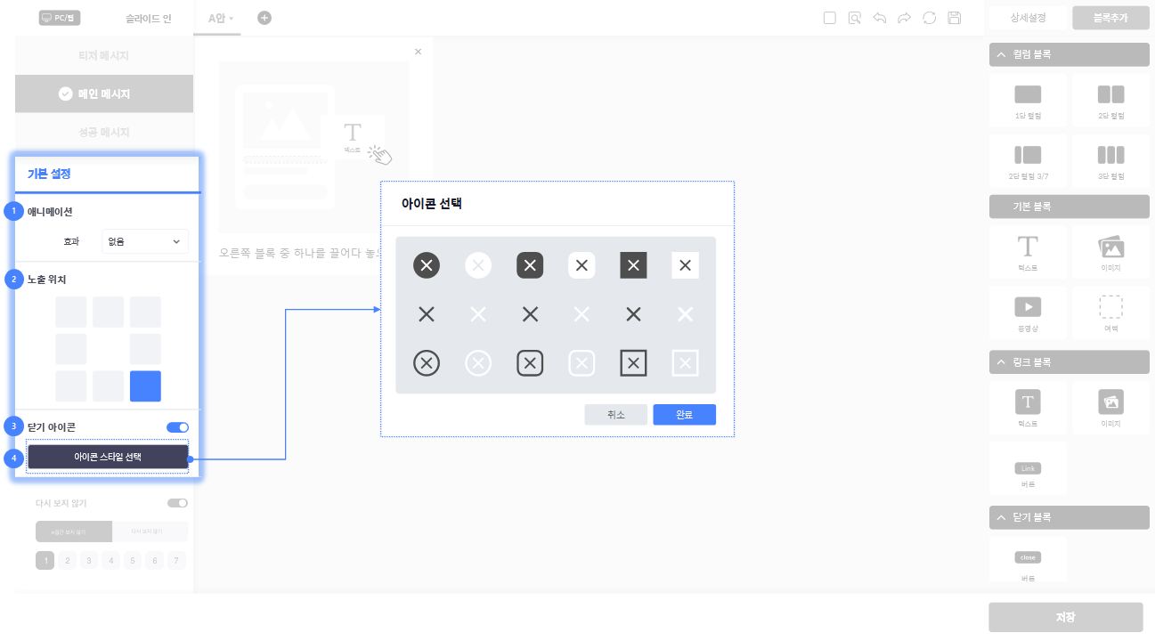The width and height of the screenshot is (1155, 641).
Task: Click the 완료 button in icon dialog
Action: point(684,415)
